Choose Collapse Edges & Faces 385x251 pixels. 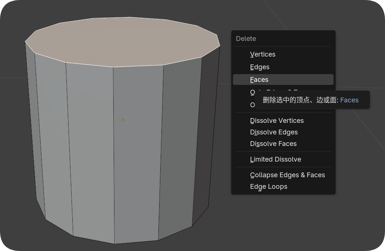point(287,175)
